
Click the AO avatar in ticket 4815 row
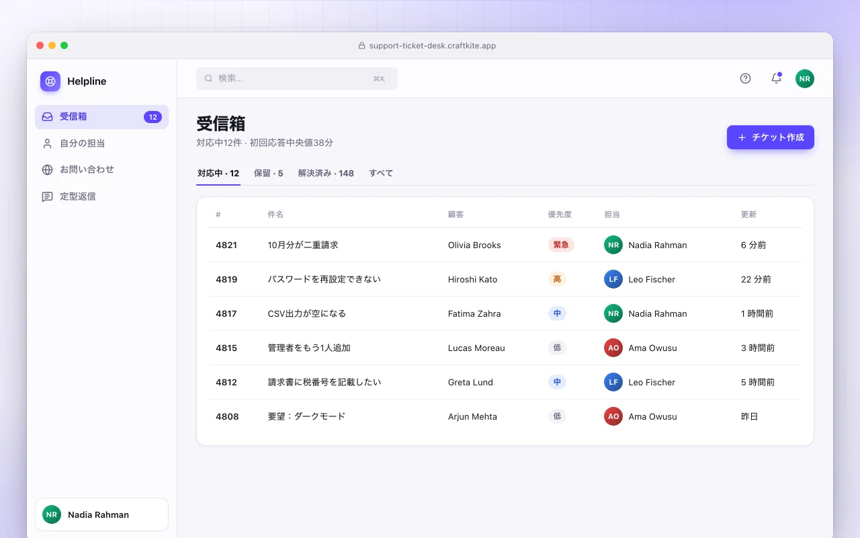point(613,348)
